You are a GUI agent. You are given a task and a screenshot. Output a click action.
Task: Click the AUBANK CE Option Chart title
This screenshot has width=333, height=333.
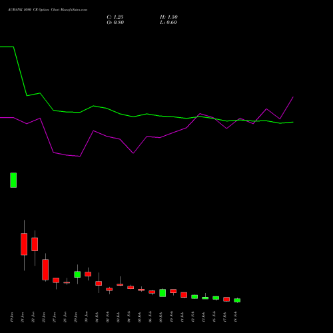(47, 10)
